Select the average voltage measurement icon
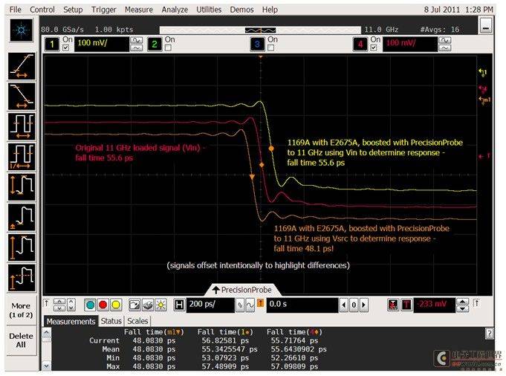Screen dimensions: 506x376 pos(22,278)
